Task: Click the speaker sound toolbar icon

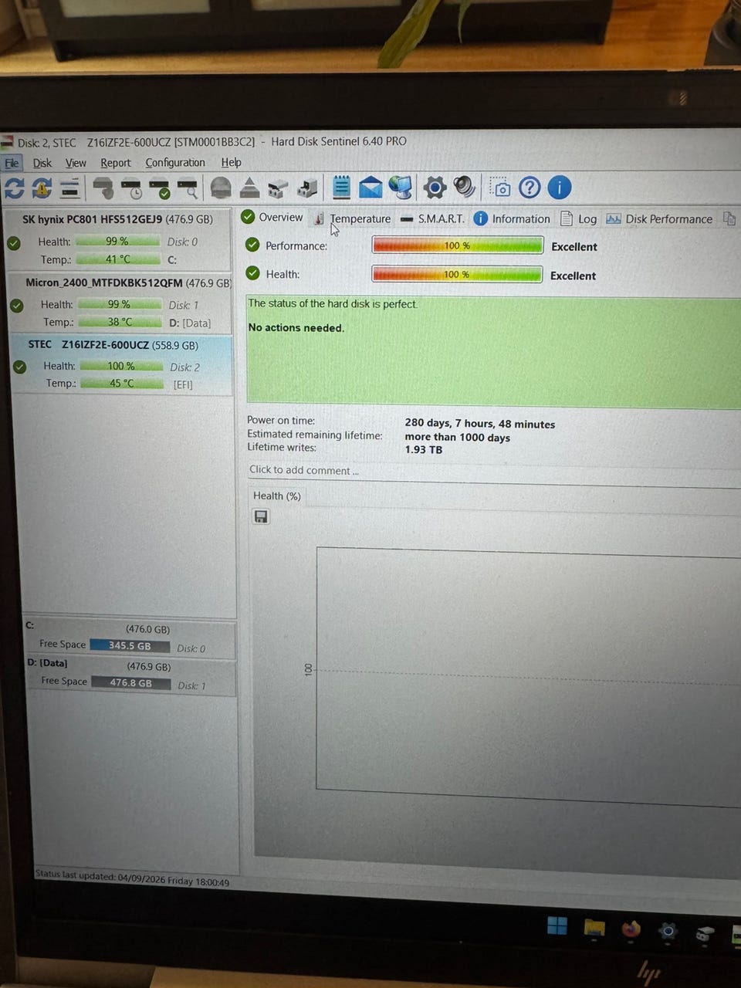Action: click(x=464, y=187)
